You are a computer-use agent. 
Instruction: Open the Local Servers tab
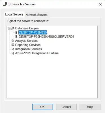pyautogui.click(x=14, y=14)
